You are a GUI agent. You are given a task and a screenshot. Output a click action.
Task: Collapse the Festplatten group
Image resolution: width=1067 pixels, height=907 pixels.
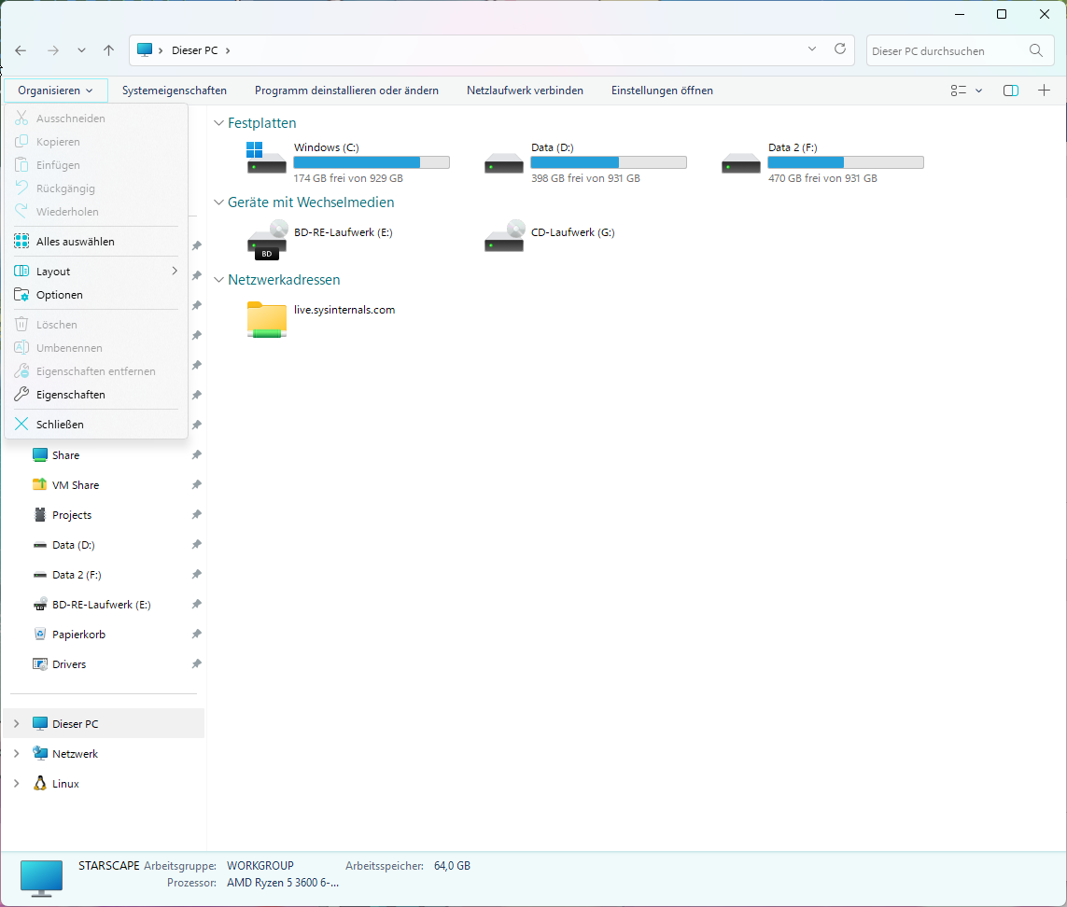point(218,123)
